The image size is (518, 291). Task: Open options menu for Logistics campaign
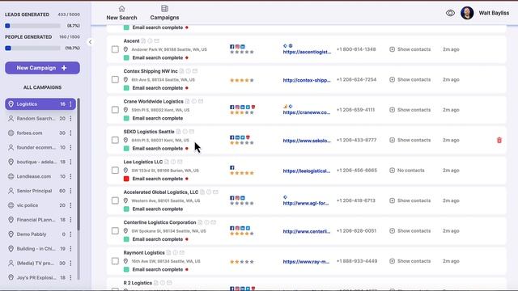[70, 104]
